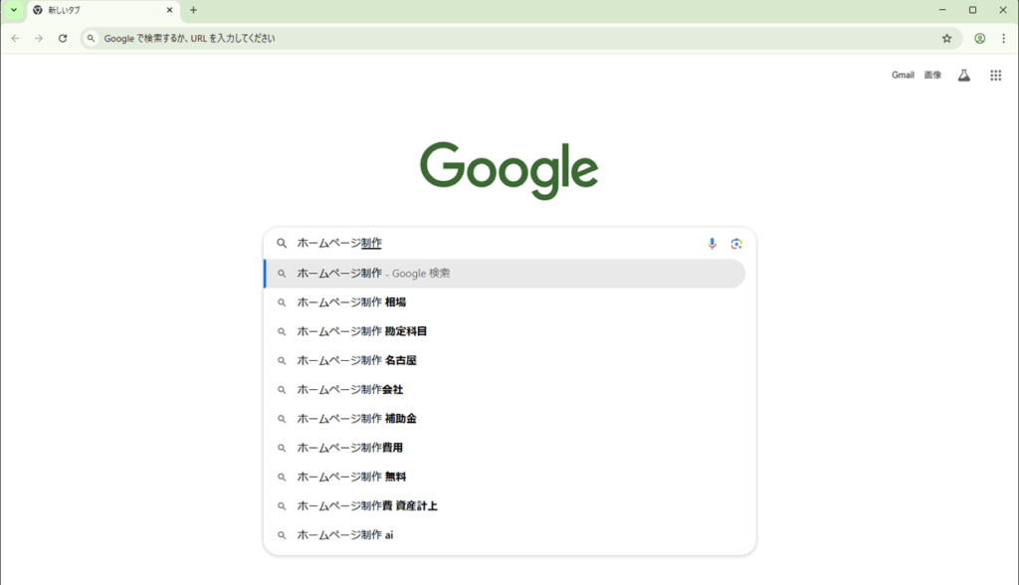Open Search Labs flask icon
This screenshot has height=585, width=1019.
(x=963, y=76)
